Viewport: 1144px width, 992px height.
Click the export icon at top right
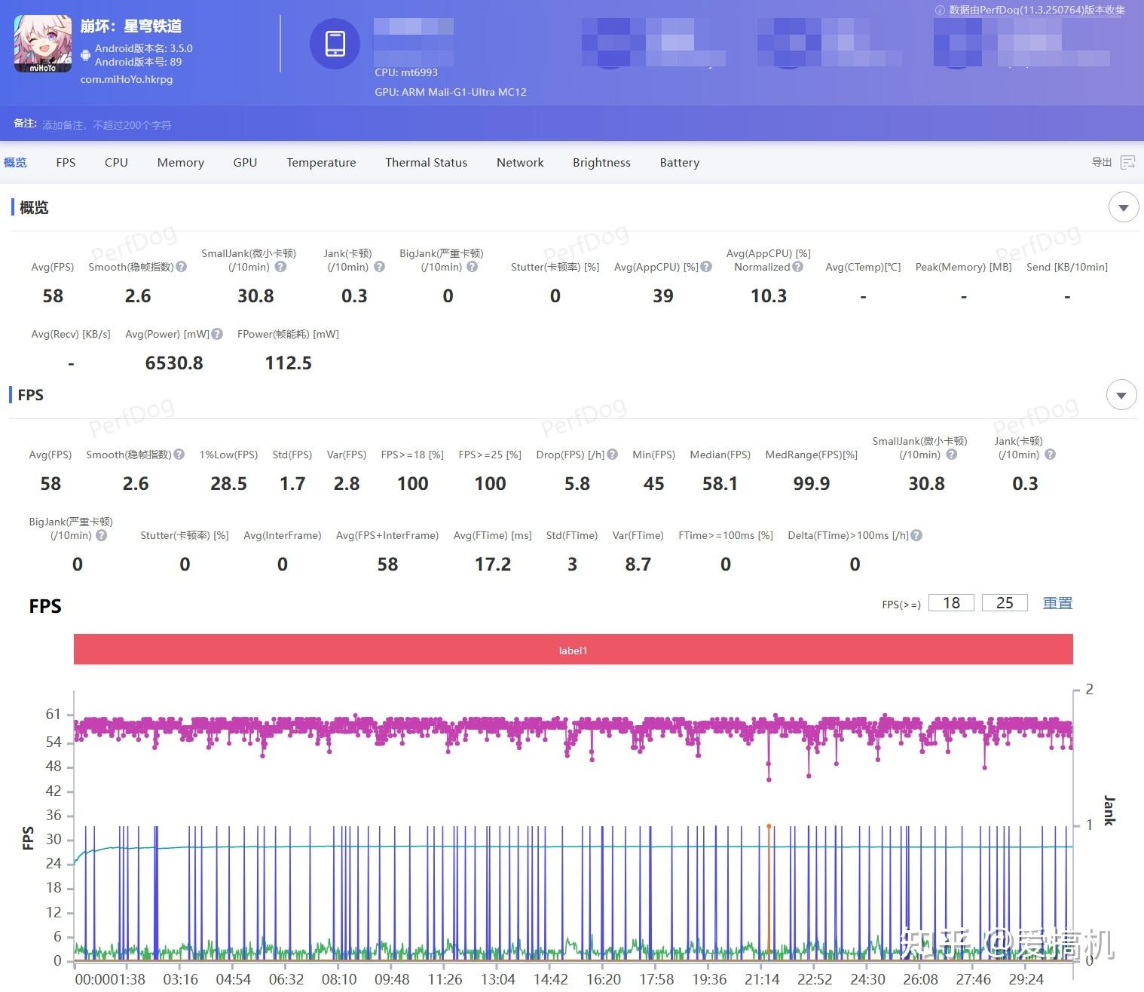coord(1127,162)
